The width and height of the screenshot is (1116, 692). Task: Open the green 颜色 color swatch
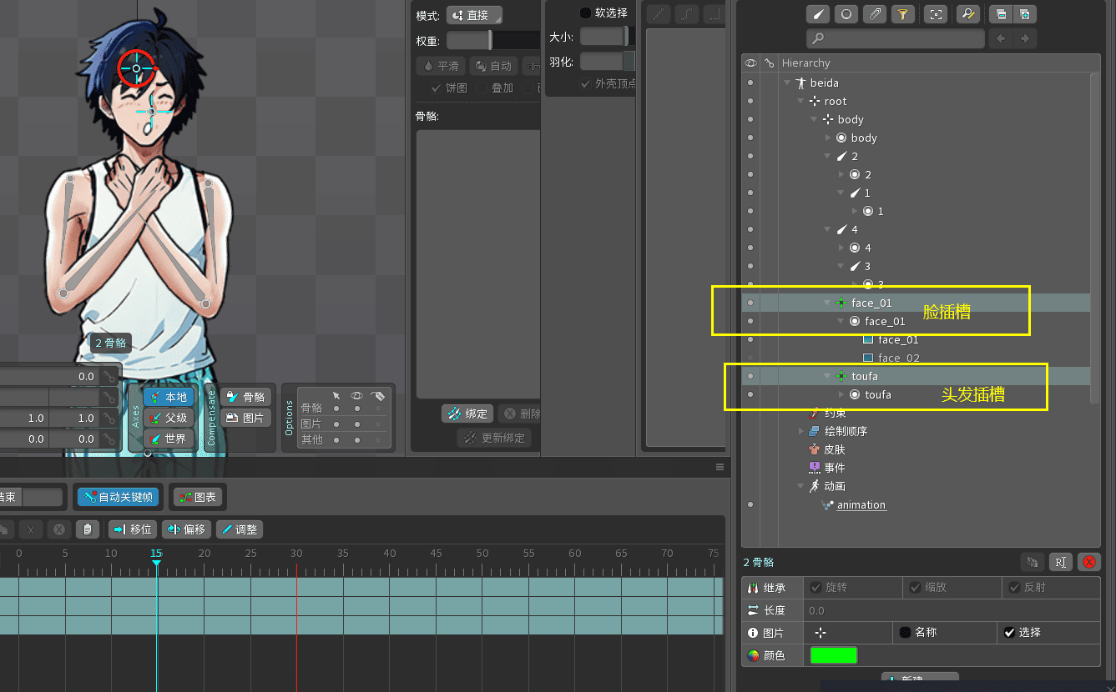point(833,655)
